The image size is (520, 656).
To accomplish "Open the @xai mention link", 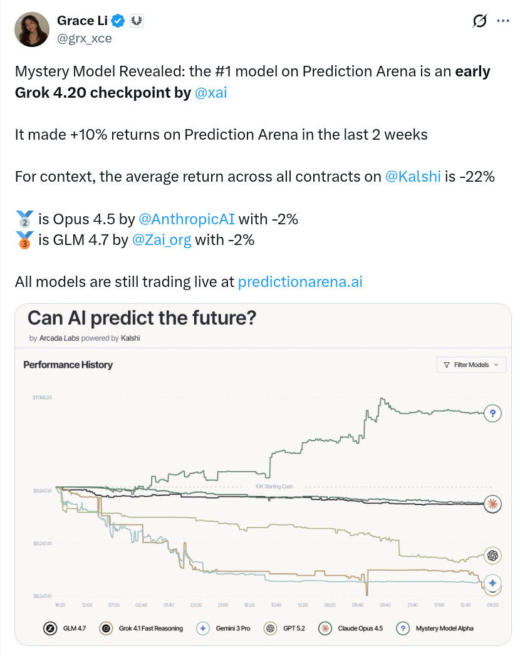I will tap(211, 93).
